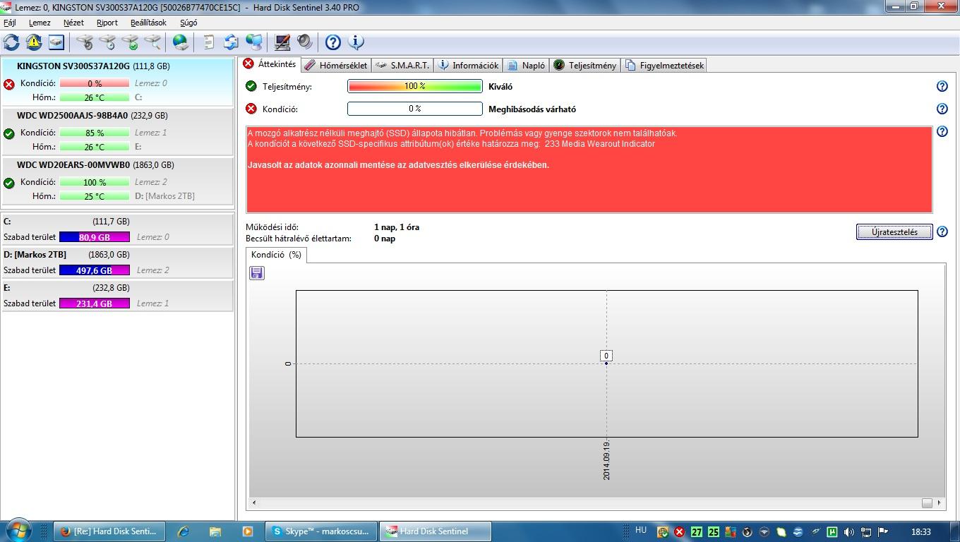Click the 100 % Teljesítmény gradient bar

click(415, 86)
